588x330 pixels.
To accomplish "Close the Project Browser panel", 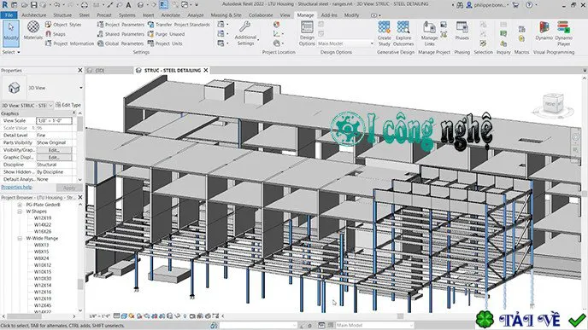I will pyautogui.click(x=80, y=197).
